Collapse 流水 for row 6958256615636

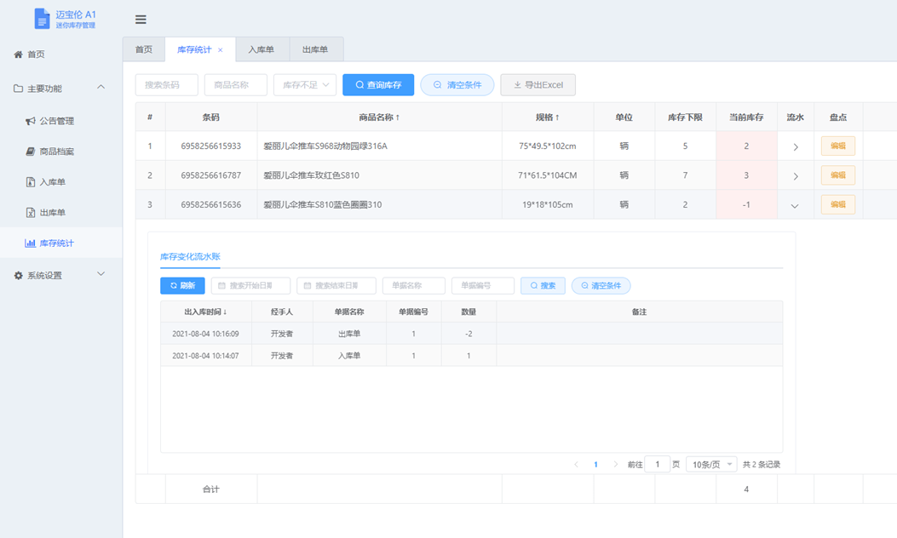click(795, 206)
